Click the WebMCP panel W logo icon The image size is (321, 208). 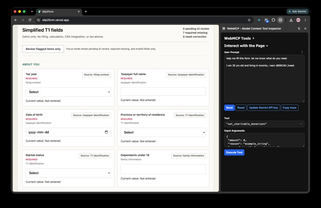point(224,28)
